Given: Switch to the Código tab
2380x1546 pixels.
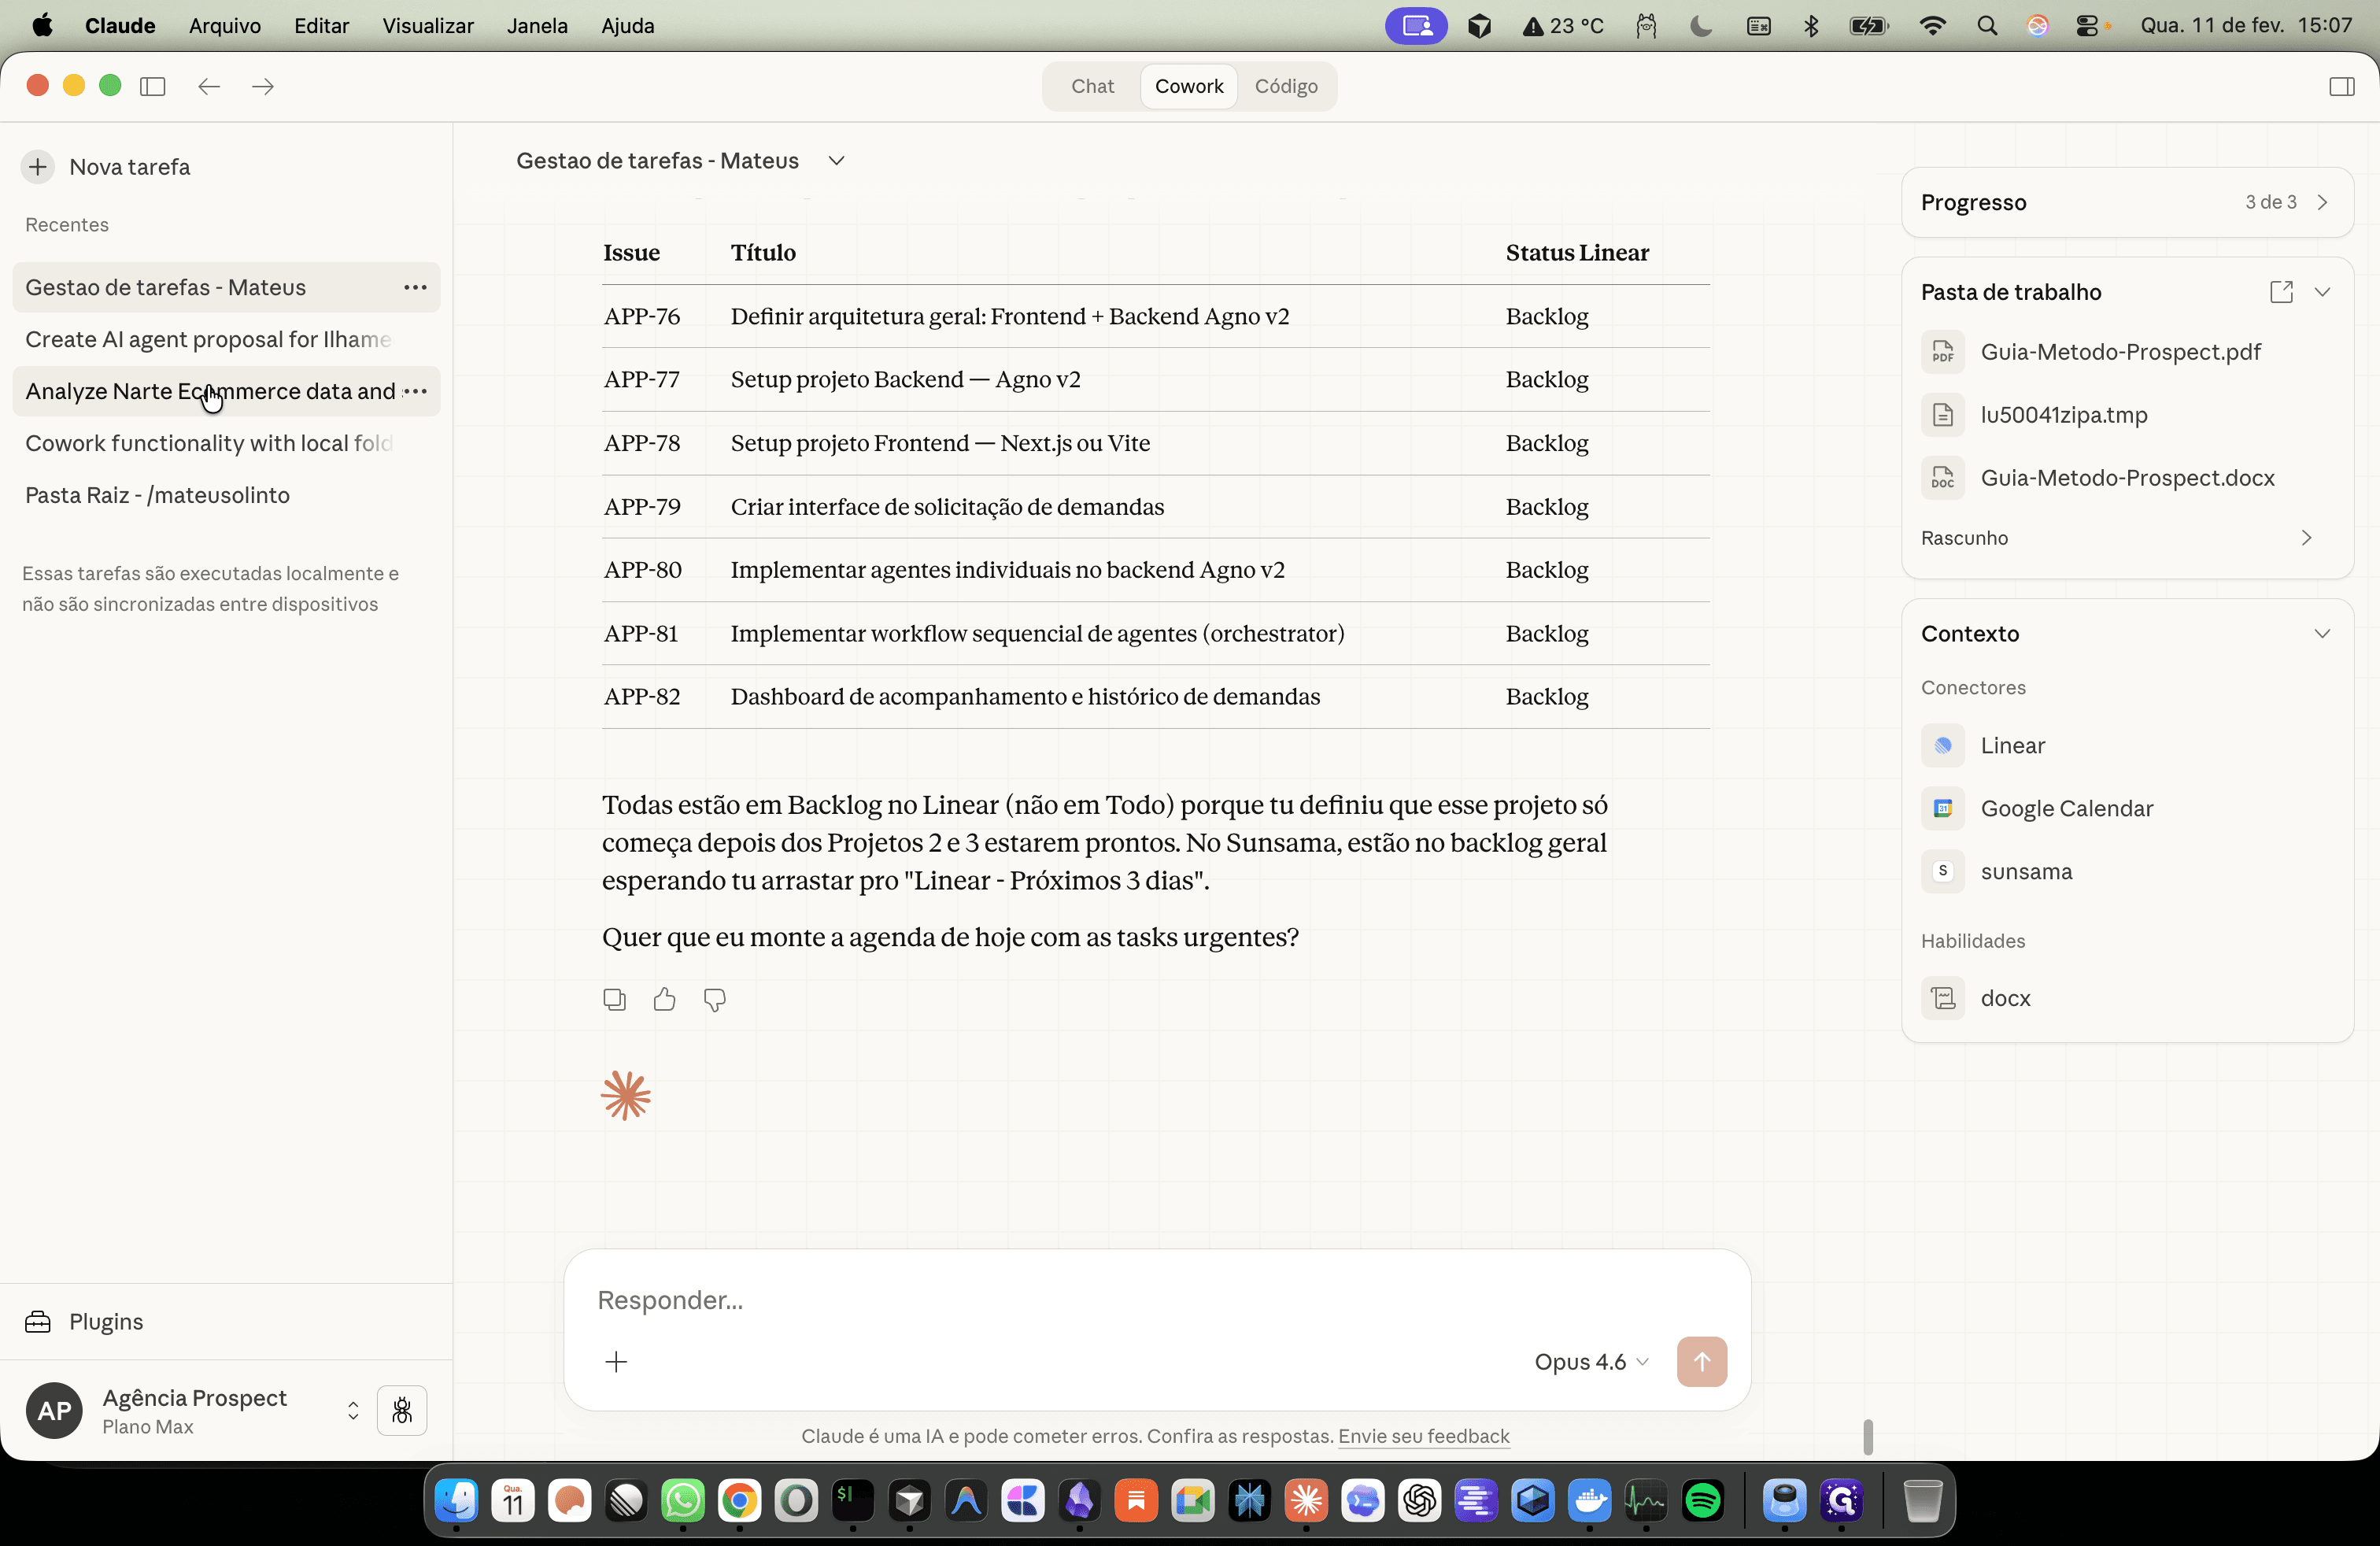Looking at the screenshot, I should (x=1286, y=86).
